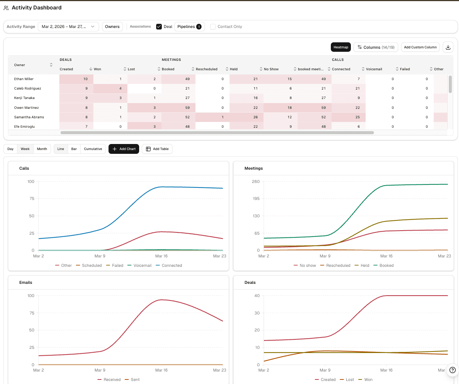Click the Received legend swatch in Emails chart

point(99,379)
